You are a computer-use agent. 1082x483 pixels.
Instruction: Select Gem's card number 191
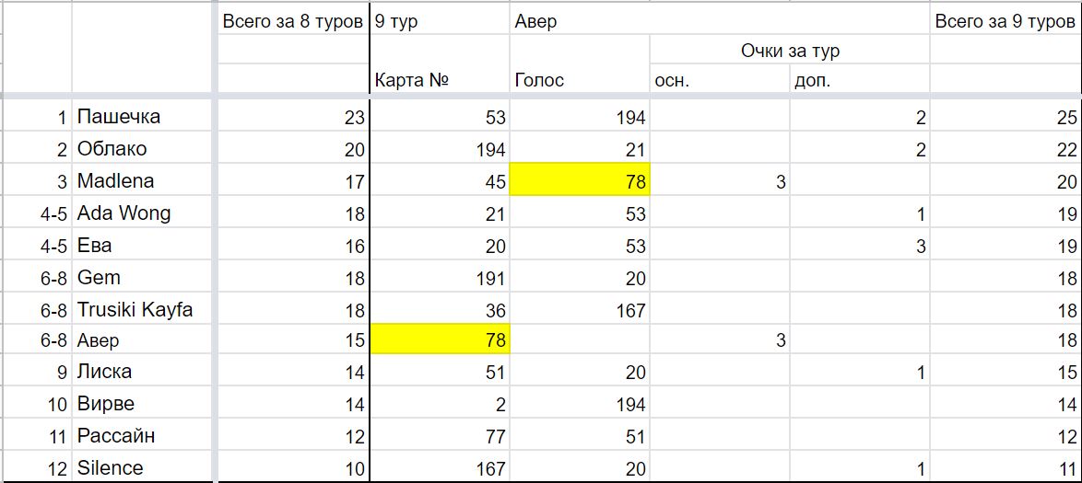(x=441, y=278)
